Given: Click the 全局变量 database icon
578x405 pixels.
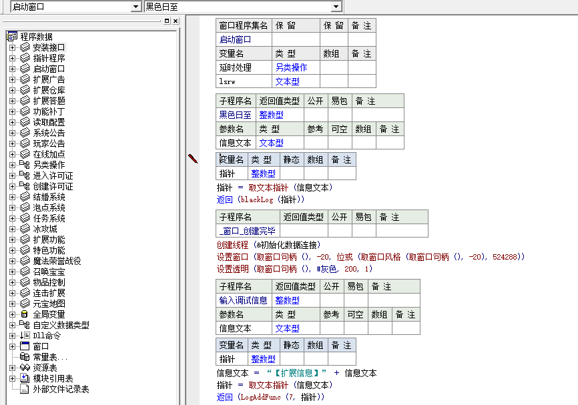Looking at the screenshot, I should tap(25, 314).
